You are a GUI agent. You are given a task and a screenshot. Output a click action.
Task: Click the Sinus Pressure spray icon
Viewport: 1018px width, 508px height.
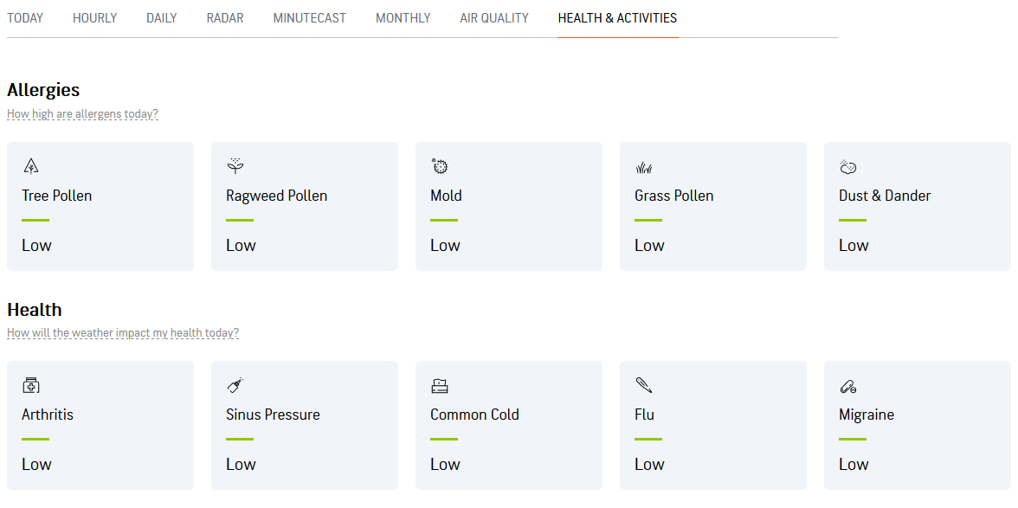[235, 385]
